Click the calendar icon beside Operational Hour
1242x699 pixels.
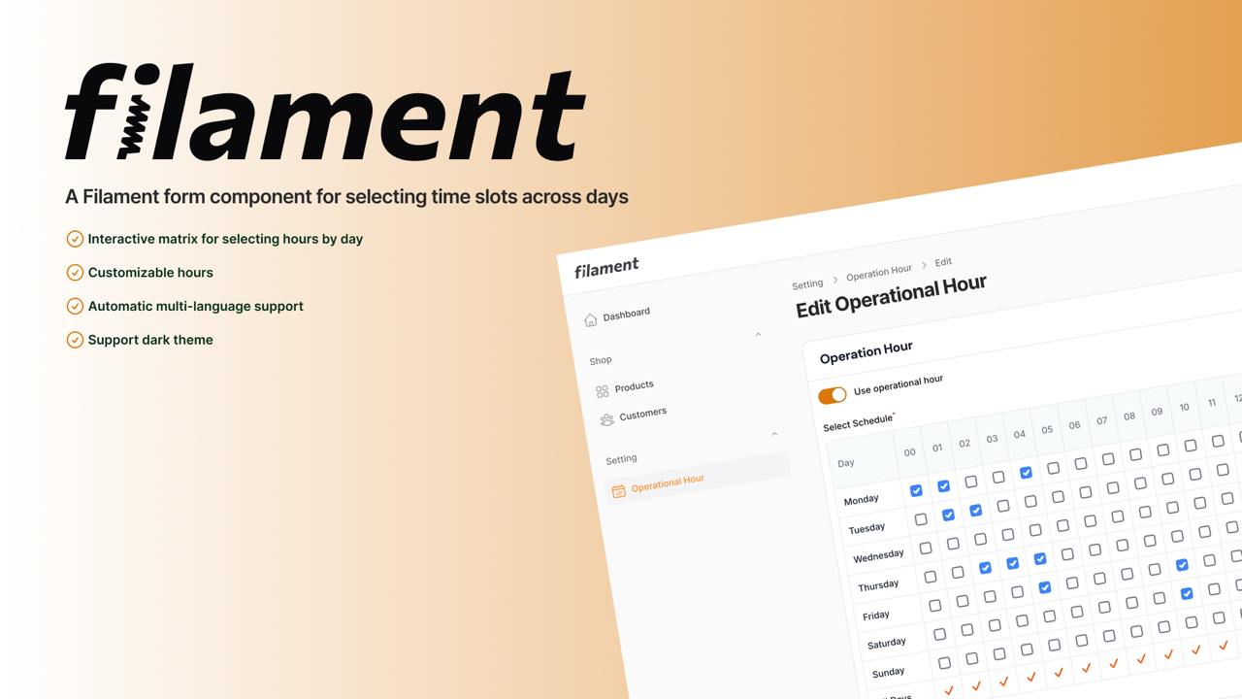[x=619, y=491]
